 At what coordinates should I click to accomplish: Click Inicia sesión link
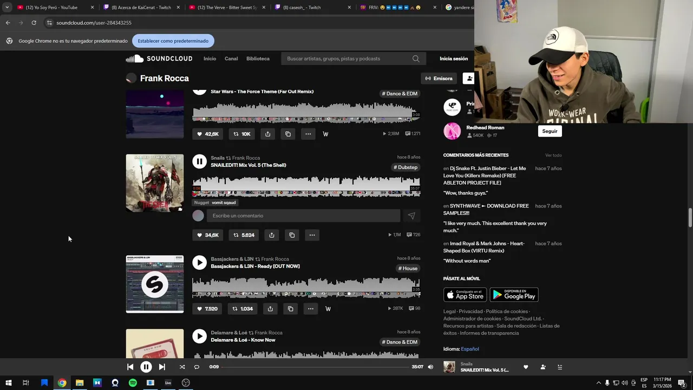pyautogui.click(x=454, y=58)
